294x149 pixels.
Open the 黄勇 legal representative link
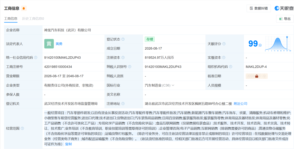pyautogui.click(x=59, y=44)
